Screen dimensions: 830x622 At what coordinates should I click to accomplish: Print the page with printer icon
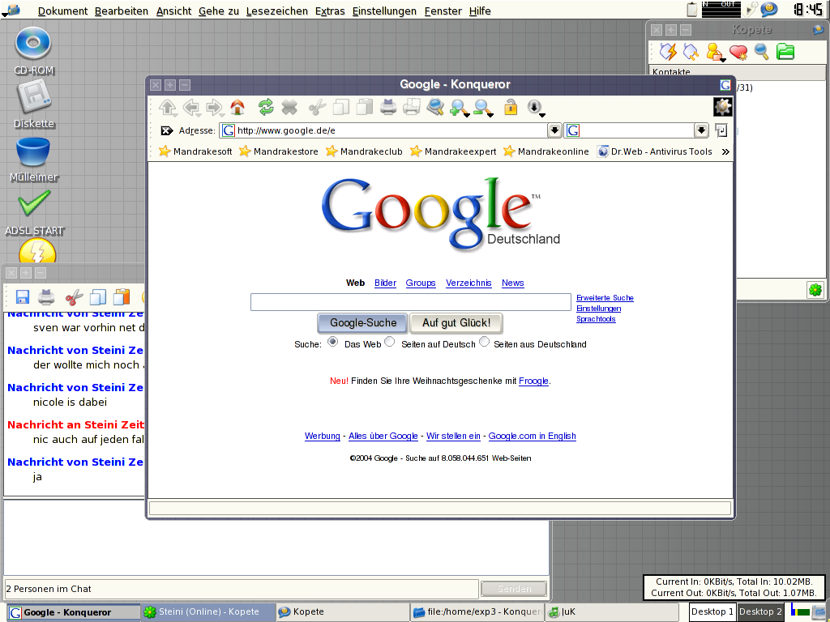click(388, 108)
